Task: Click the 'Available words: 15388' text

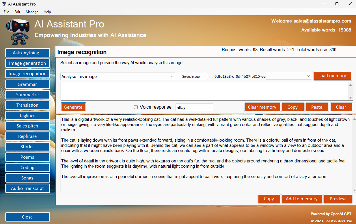Action: point(326,30)
